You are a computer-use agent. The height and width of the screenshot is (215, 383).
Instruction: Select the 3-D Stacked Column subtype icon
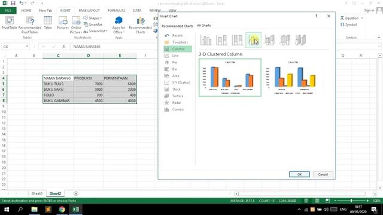click(x=269, y=40)
